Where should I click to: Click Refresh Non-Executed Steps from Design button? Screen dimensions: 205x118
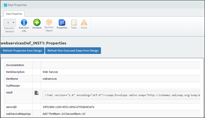click(73, 51)
